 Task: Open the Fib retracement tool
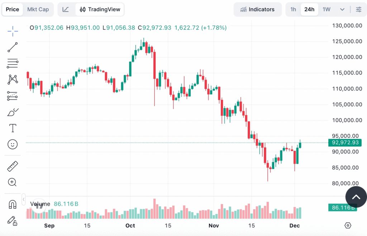coord(12,63)
